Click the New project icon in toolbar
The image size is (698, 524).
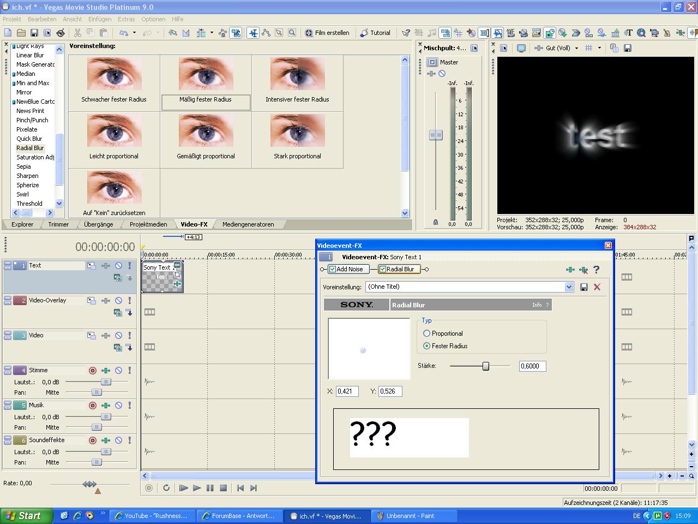coord(8,33)
